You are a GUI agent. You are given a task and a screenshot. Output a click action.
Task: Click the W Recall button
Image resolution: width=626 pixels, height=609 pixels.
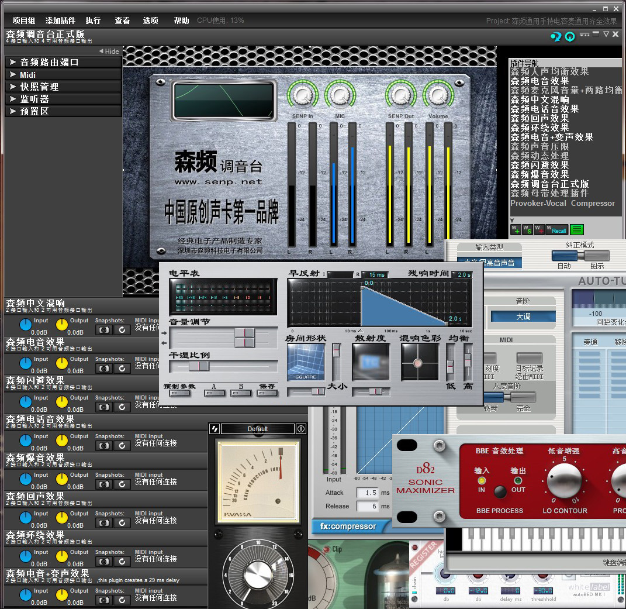(556, 230)
